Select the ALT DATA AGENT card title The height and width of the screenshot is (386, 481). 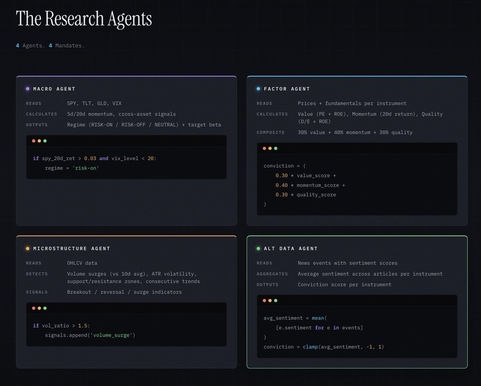click(x=291, y=249)
